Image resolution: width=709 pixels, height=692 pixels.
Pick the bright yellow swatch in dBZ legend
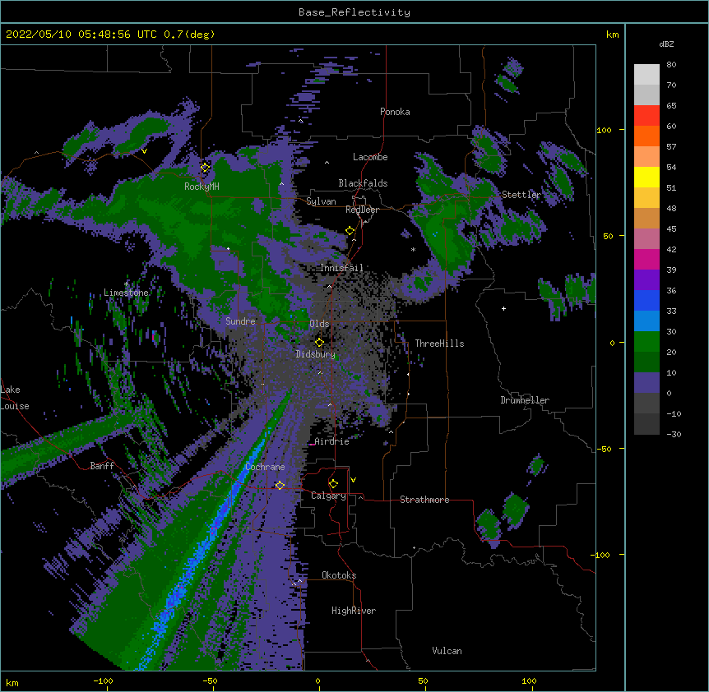[646, 177]
